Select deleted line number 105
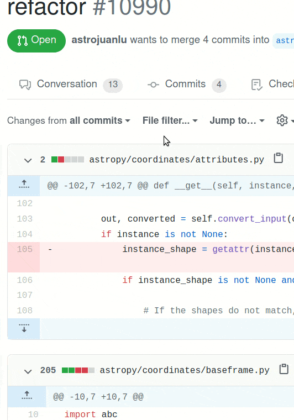This screenshot has height=420, width=294. (x=25, y=249)
